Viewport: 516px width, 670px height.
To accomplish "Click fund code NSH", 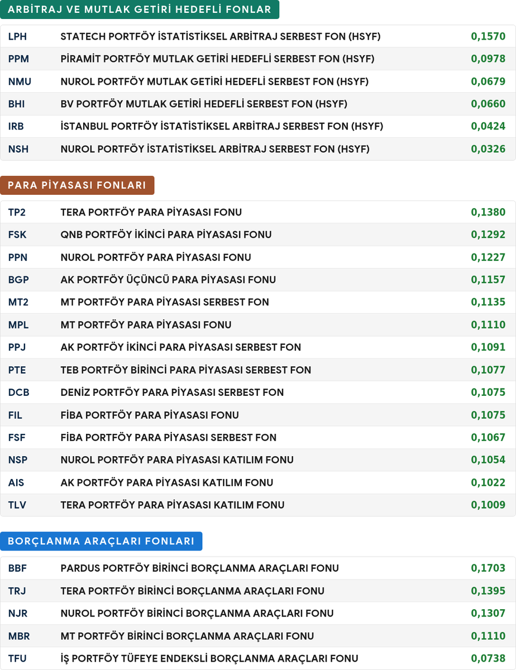I will pyautogui.click(x=18, y=149).
